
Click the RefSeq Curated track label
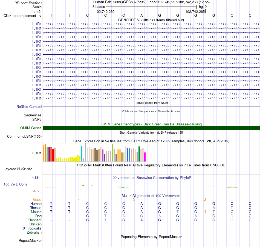(x=29, y=107)
